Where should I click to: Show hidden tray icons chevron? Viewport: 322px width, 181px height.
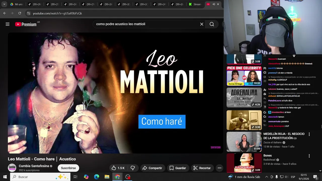[267, 177]
